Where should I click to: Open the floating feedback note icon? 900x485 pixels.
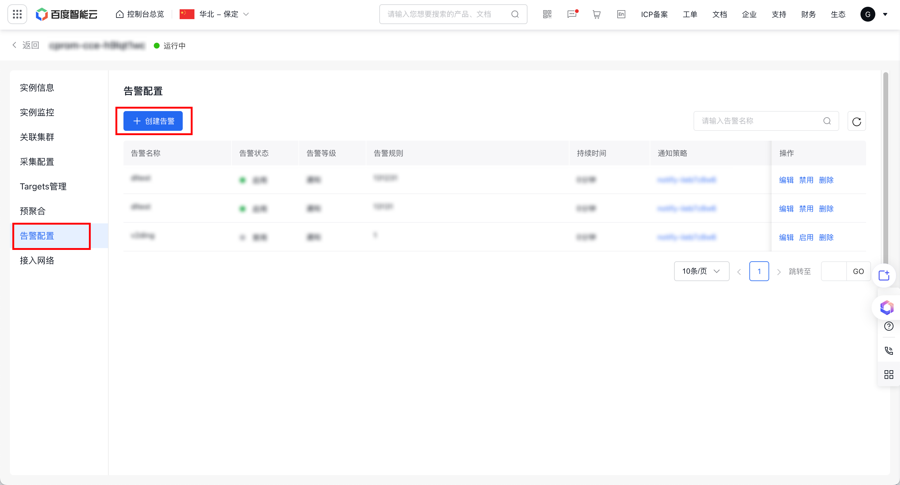tap(884, 276)
